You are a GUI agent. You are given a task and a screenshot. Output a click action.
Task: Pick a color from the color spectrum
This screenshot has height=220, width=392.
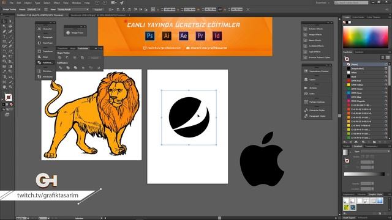366,37
